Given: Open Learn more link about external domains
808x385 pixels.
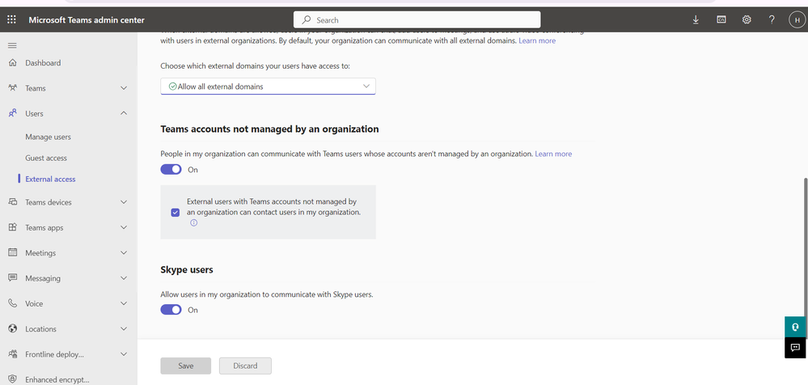Looking at the screenshot, I should (537, 40).
